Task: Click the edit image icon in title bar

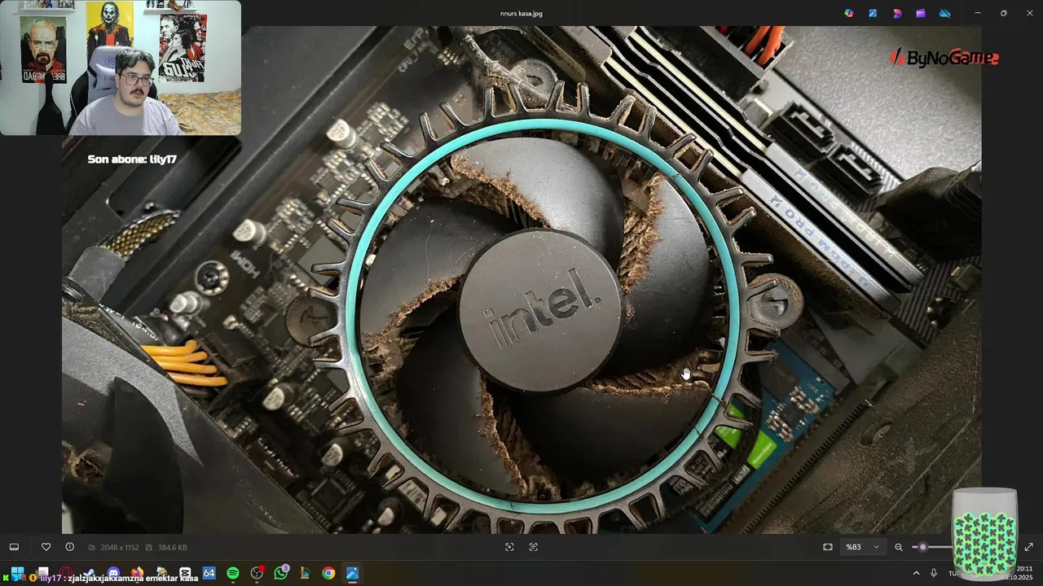Action: click(x=873, y=13)
